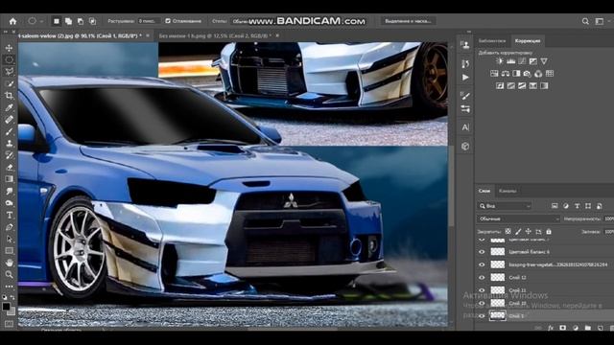Select the Dodge tool

tap(9, 203)
